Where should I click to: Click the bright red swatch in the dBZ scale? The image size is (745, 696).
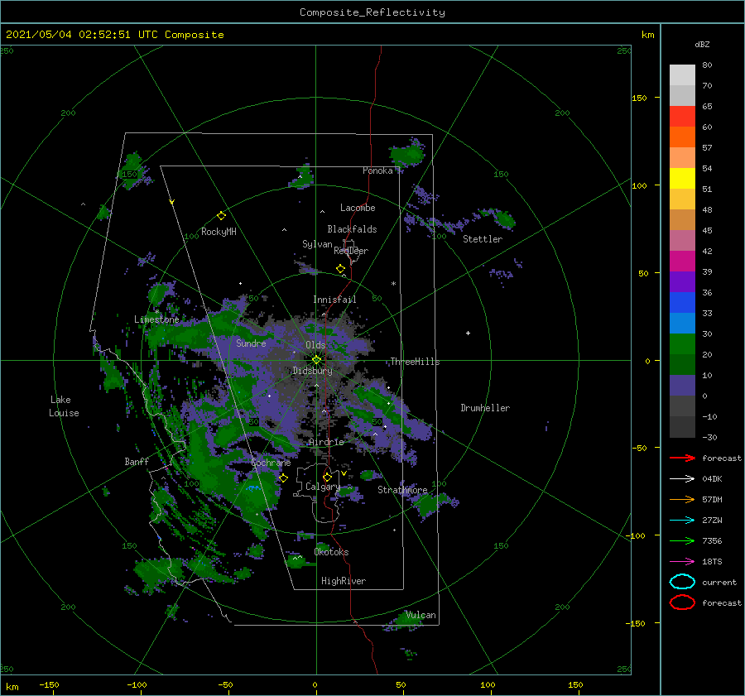pos(682,117)
